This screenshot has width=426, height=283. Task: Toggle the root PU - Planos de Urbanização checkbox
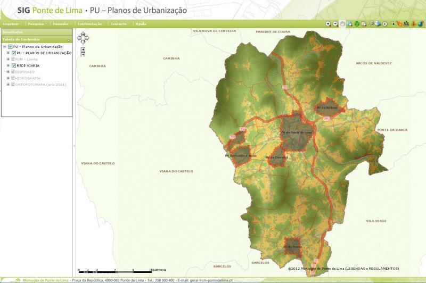point(10,47)
